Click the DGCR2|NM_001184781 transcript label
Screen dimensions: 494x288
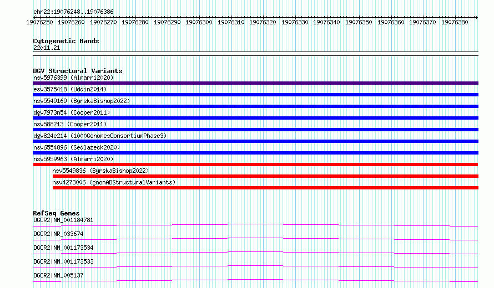(x=63, y=220)
